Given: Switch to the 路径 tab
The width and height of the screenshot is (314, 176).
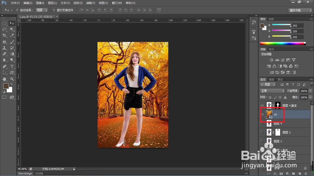Looking at the screenshot, I should (x=280, y=80).
